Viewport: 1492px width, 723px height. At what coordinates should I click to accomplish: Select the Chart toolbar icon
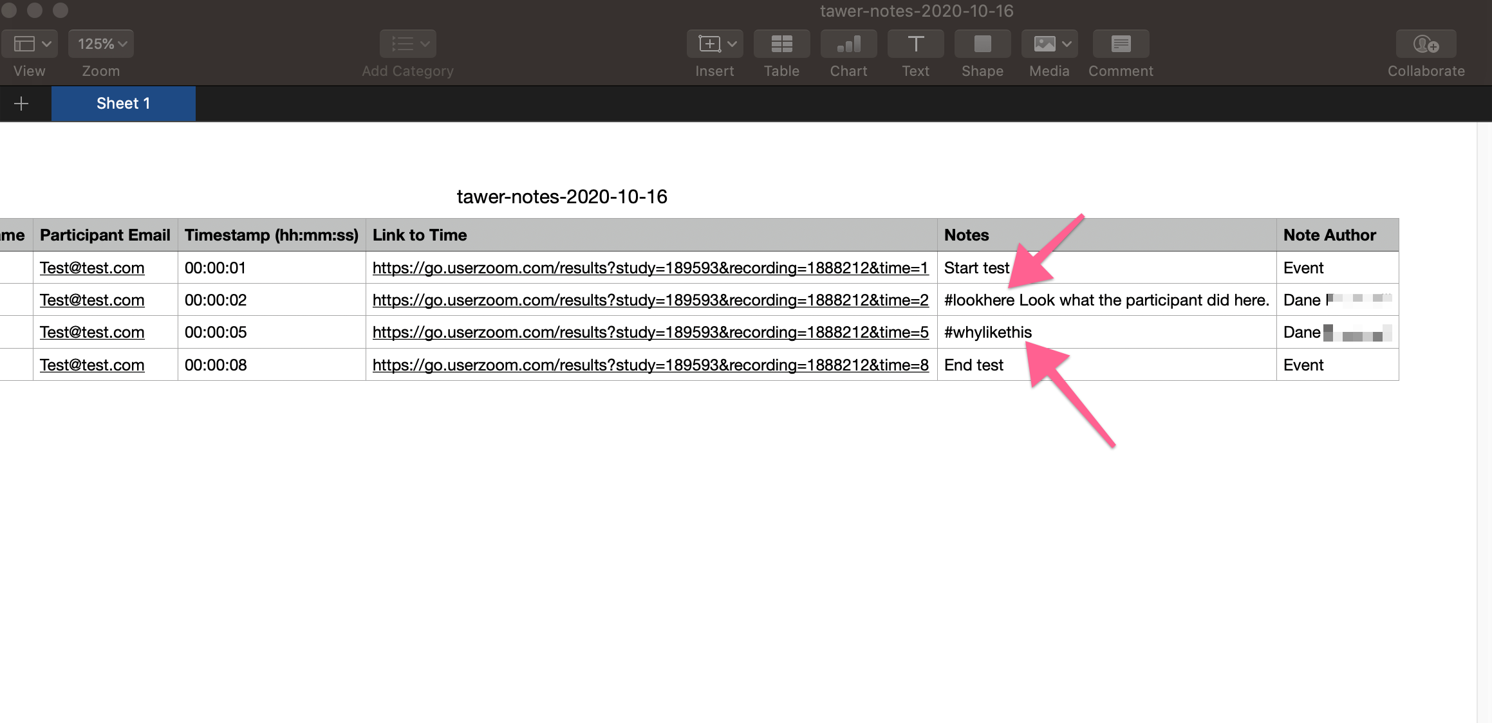(x=848, y=44)
